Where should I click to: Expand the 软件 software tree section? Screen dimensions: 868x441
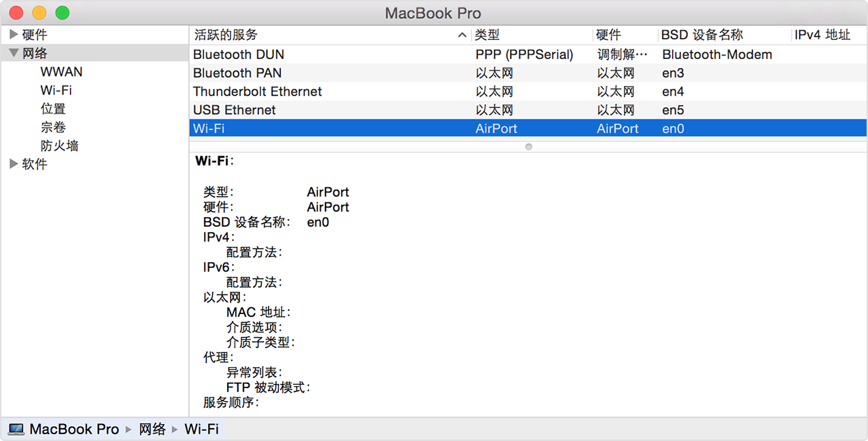pyautogui.click(x=13, y=164)
